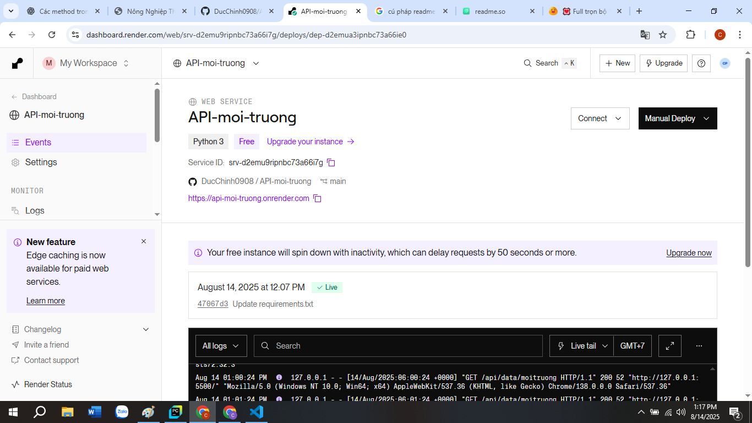The height and width of the screenshot is (423, 752).
Task: Open the taskbar clock and date
Action: (705, 412)
